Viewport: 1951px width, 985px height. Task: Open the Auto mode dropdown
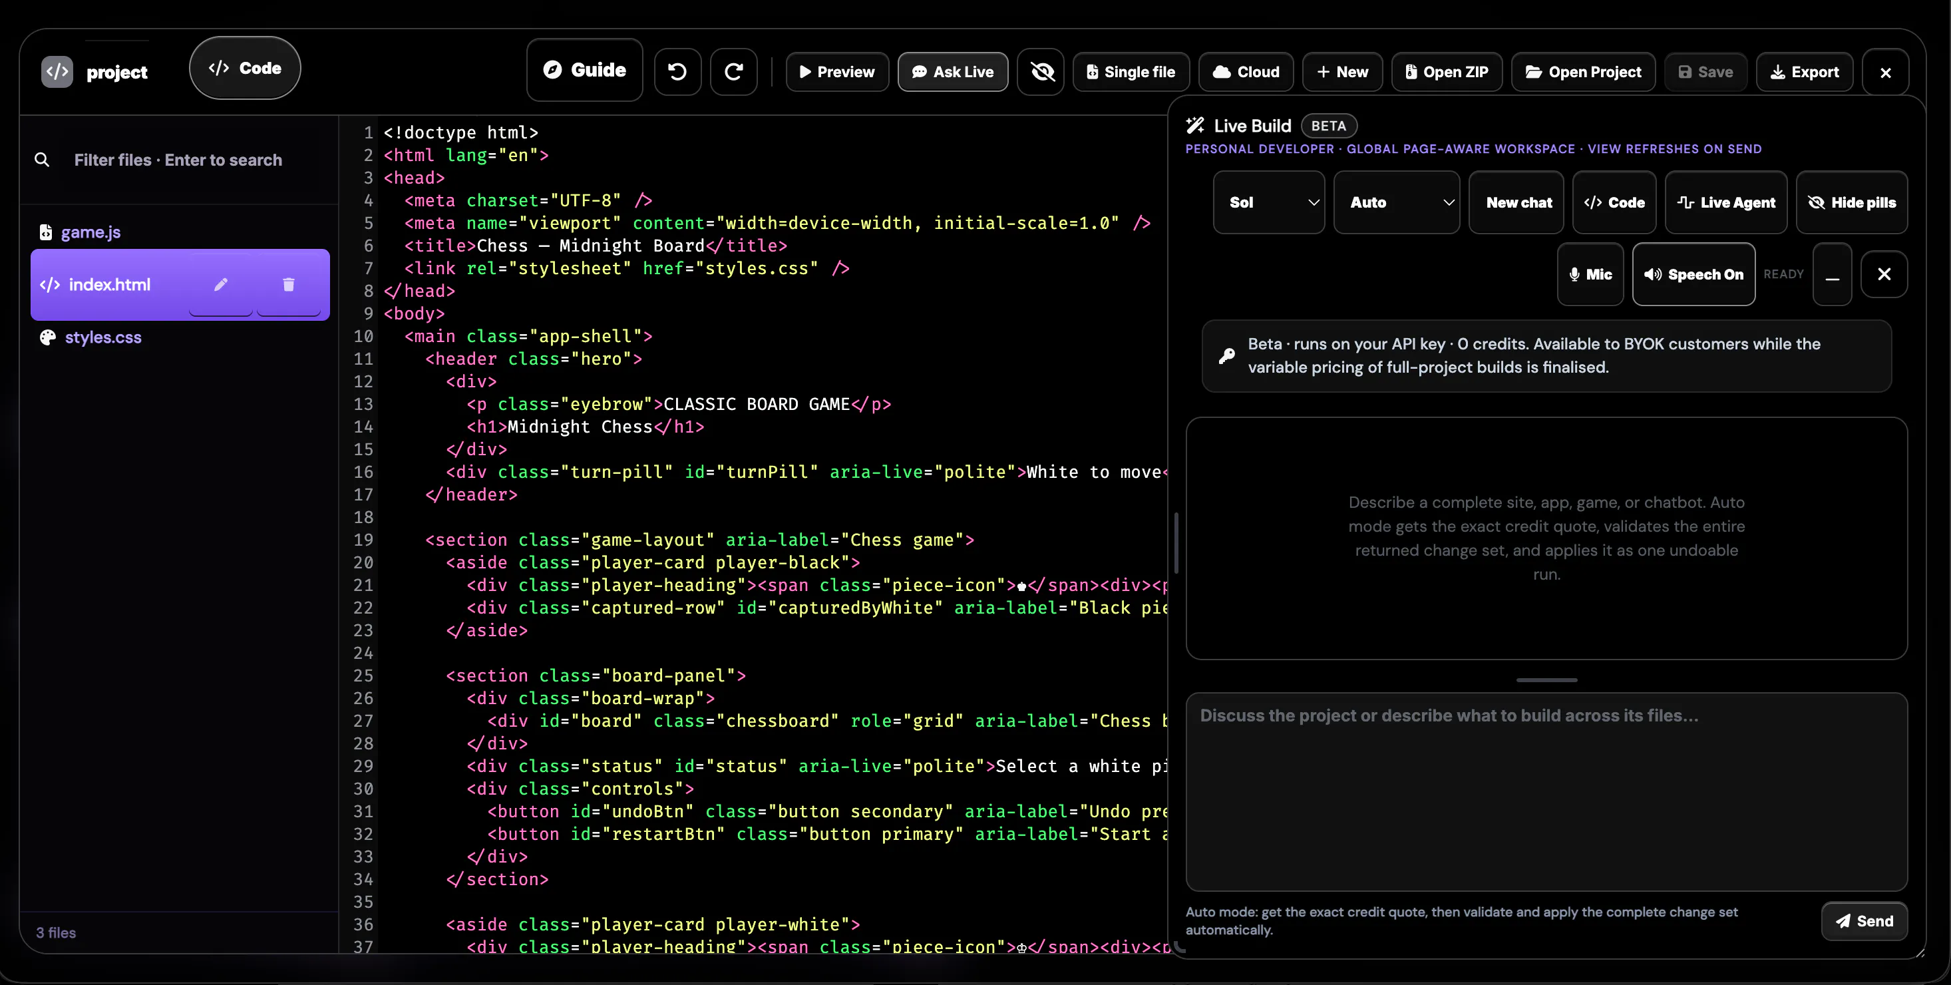[1396, 202]
